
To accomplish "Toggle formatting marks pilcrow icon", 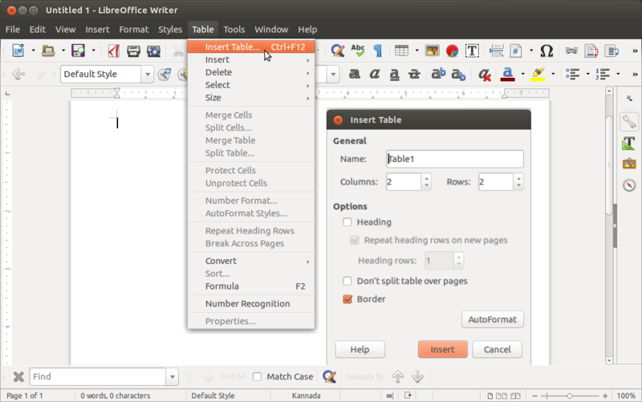I will tap(378, 51).
